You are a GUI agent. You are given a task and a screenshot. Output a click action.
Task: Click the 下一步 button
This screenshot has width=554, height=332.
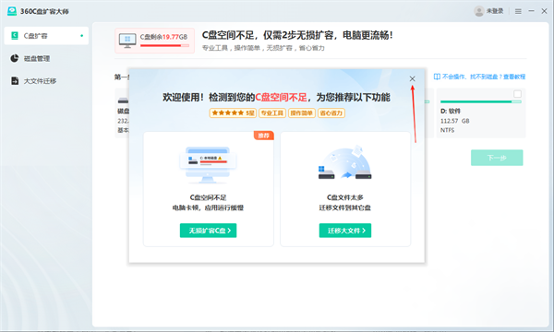[497, 158]
